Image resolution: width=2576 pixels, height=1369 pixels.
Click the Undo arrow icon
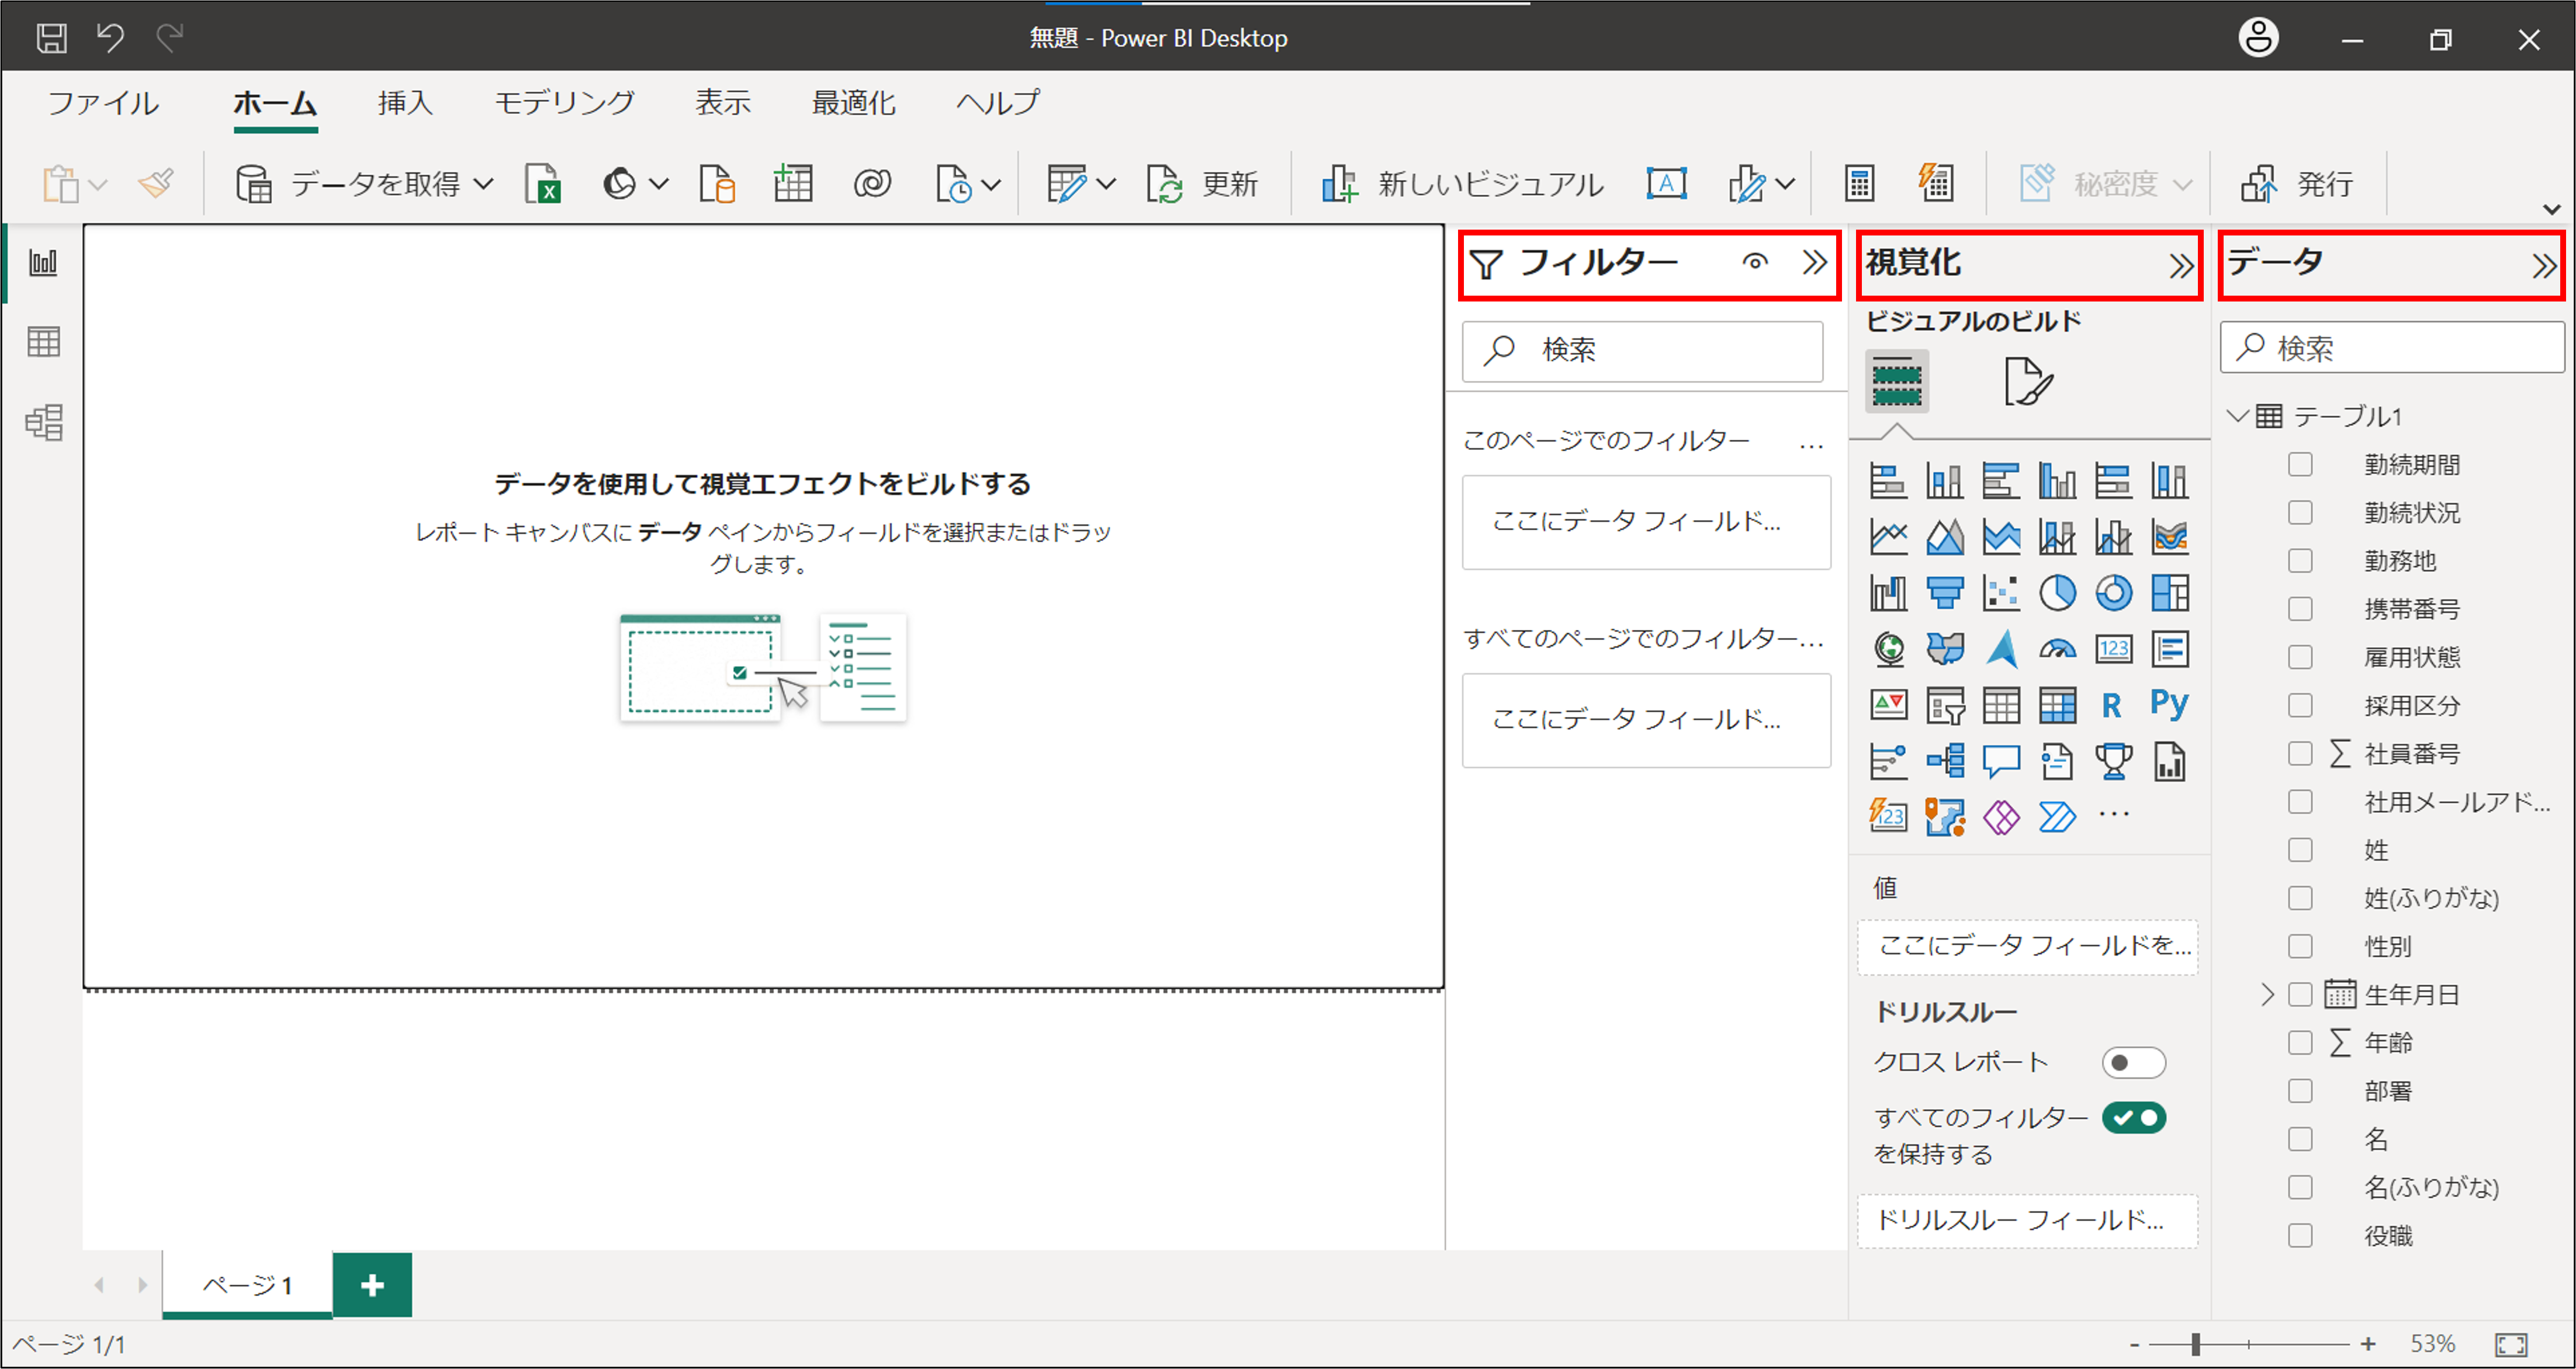click(x=110, y=38)
